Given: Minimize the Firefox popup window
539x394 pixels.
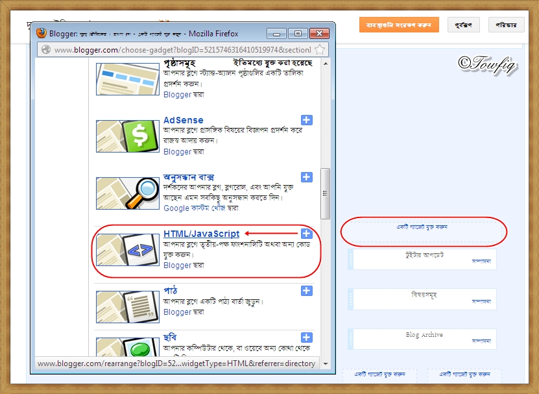Looking at the screenshot, I should pos(276,33).
